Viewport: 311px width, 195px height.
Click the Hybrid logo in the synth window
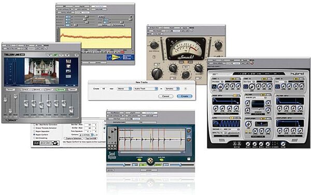coord(297,74)
